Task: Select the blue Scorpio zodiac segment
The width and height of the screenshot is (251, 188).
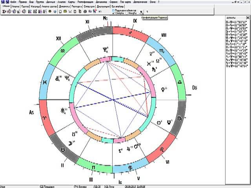Action: coord(162,51)
